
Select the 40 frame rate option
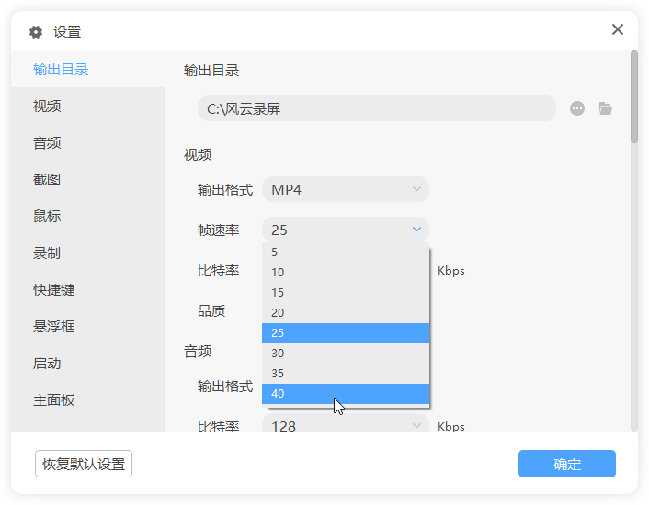[345, 394]
